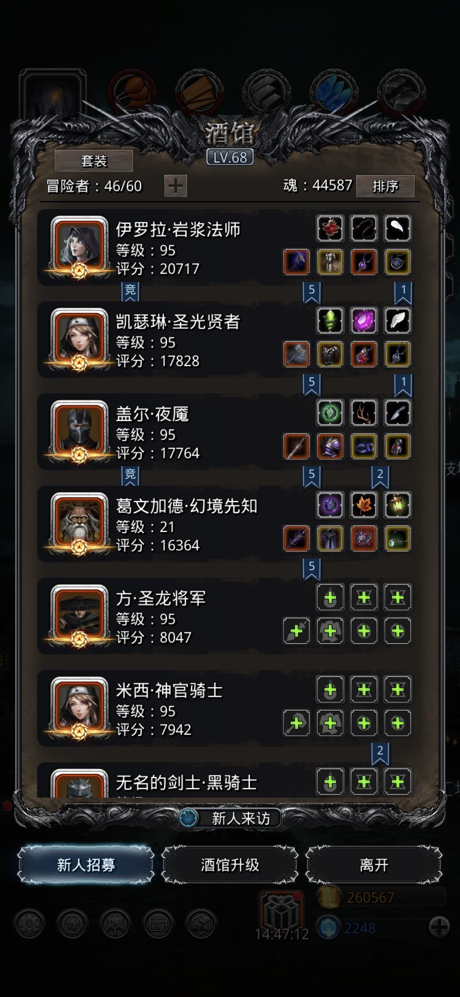460x997 pixels.
Task: Click the 酒馆升级 button
Action: [x=230, y=865]
